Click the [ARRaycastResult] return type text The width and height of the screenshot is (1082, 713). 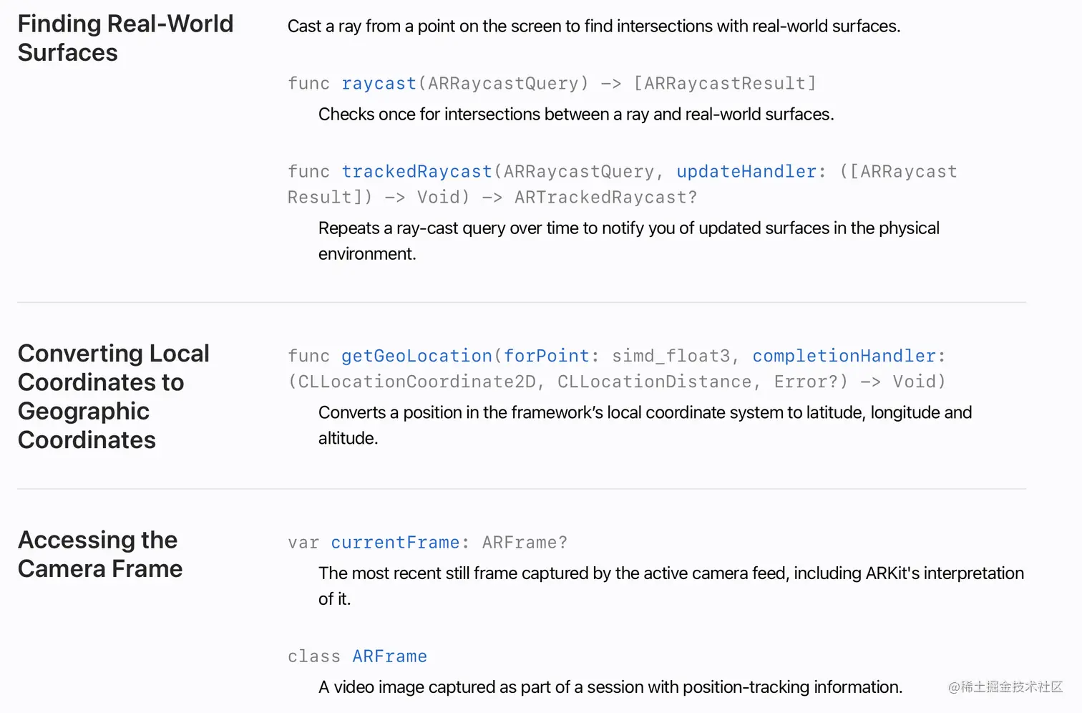(724, 84)
